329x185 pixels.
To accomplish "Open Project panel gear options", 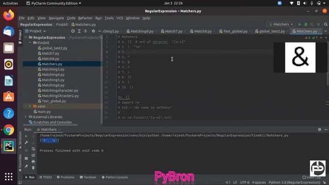I will tap(94, 31).
